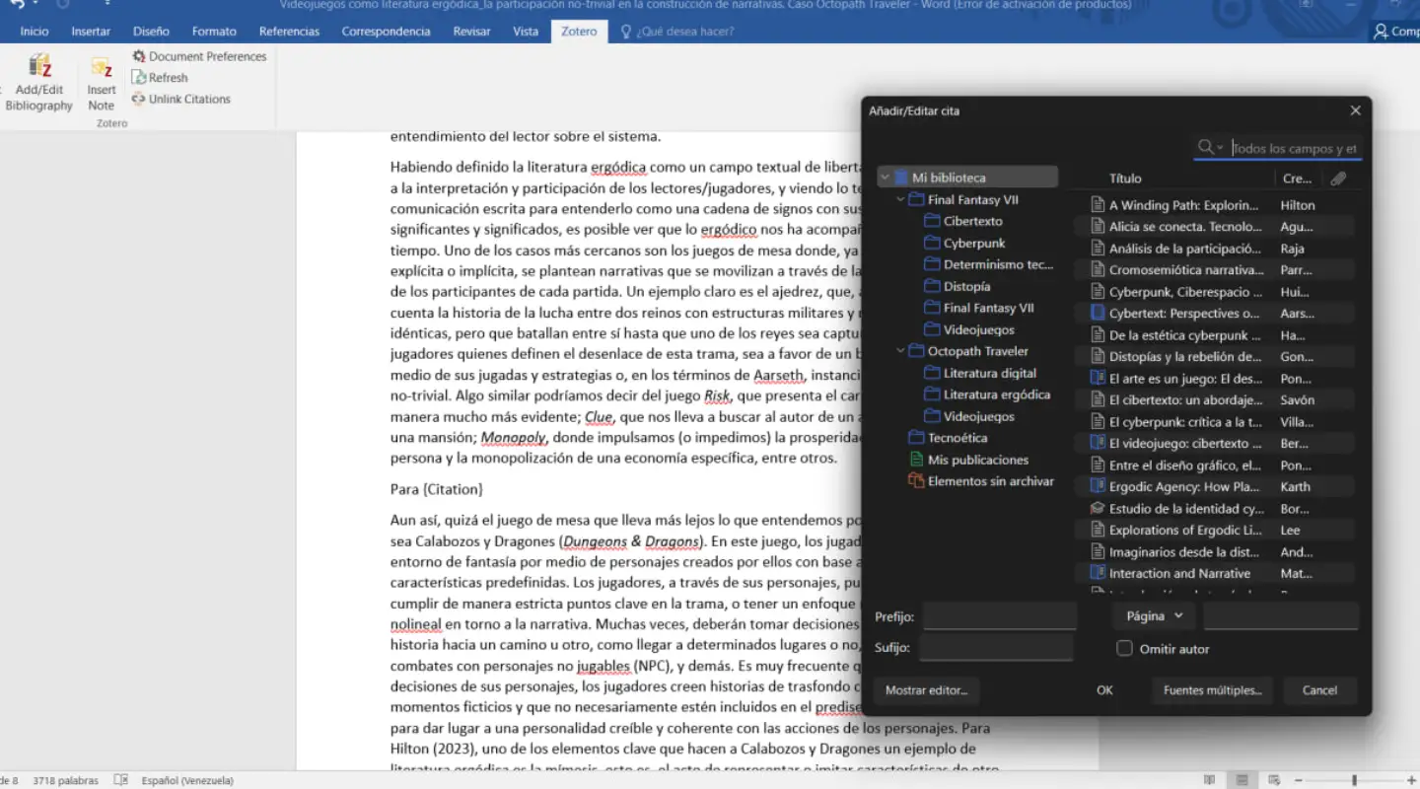The height and width of the screenshot is (789, 1420).
Task: Click the Add/Edit Bibliography Zotero icon
Action: 39,67
